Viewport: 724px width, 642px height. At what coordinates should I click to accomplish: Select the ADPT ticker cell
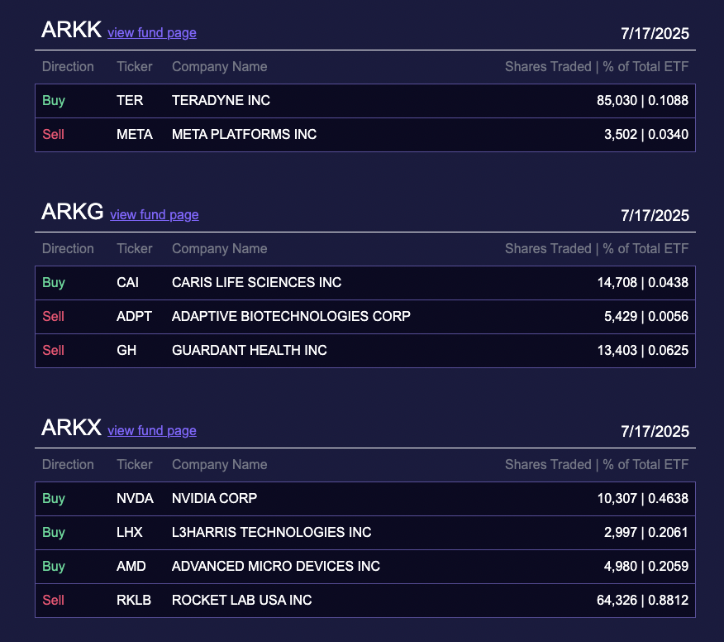[x=134, y=316]
